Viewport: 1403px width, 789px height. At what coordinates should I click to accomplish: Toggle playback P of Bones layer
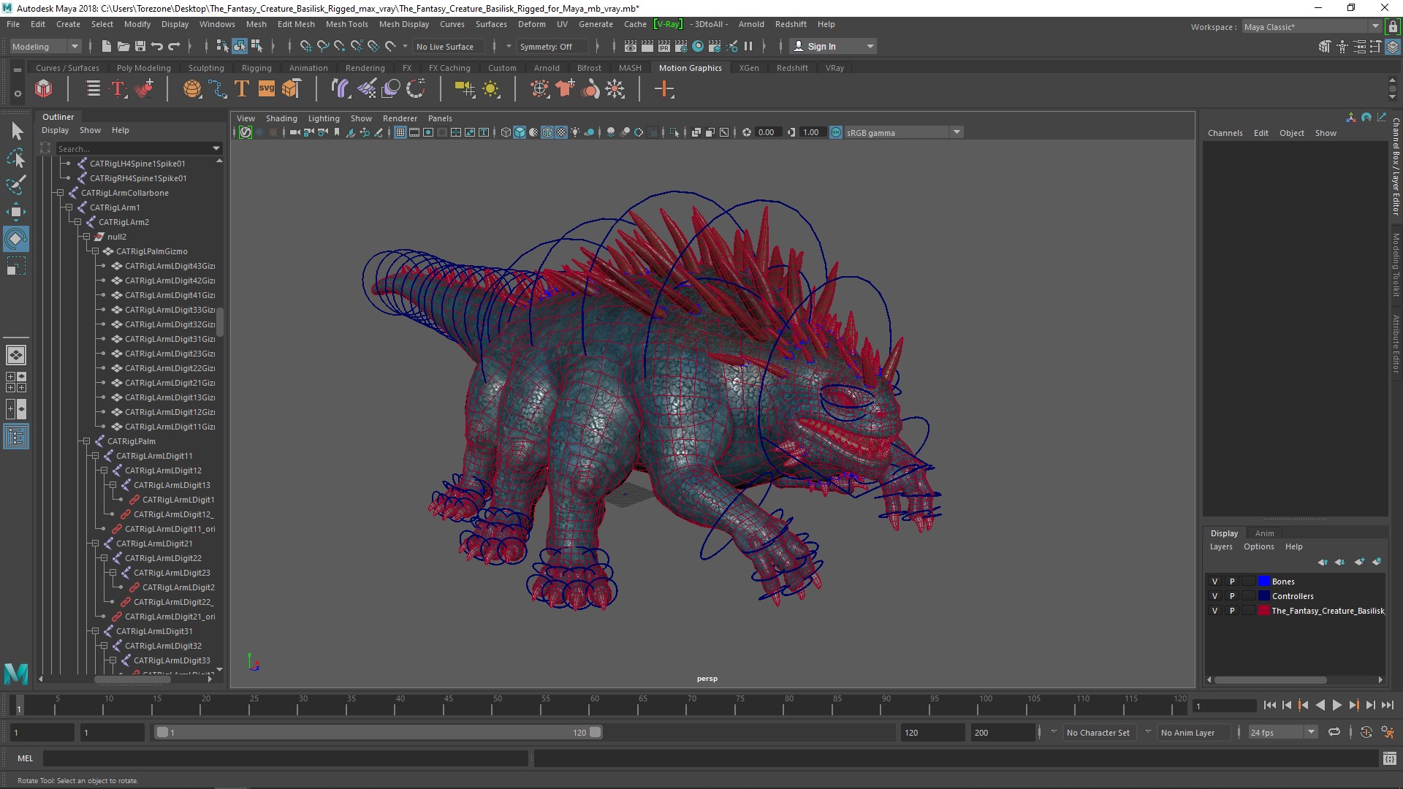point(1232,582)
